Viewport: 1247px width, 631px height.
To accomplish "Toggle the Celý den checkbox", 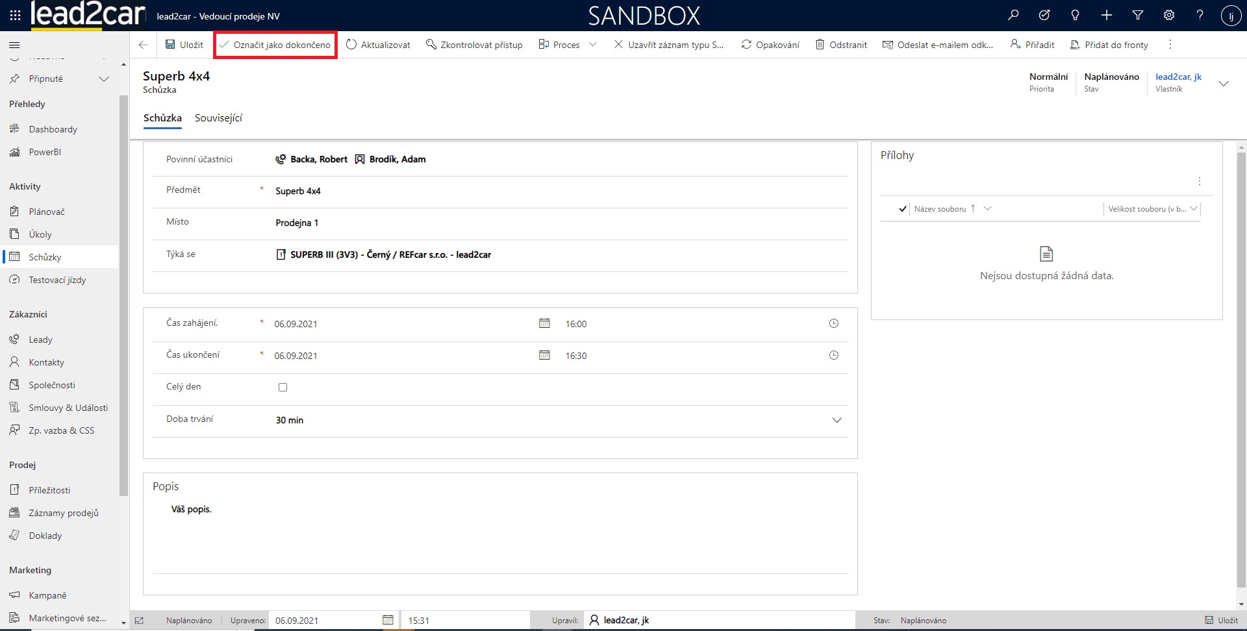I will [x=283, y=387].
